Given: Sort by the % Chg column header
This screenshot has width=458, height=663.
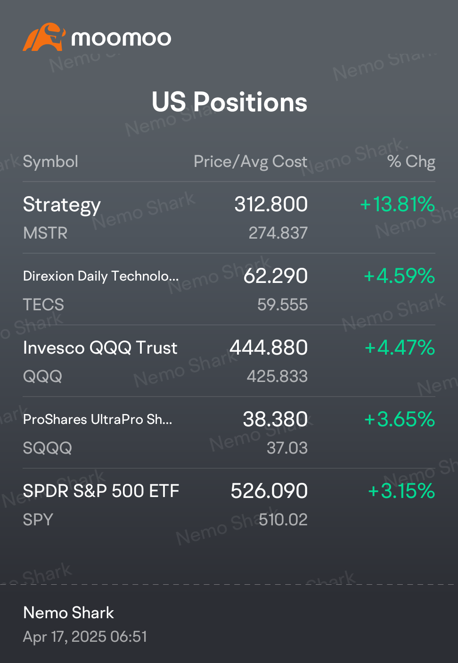Looking at the screenshot, I should [x=411, y=162].
